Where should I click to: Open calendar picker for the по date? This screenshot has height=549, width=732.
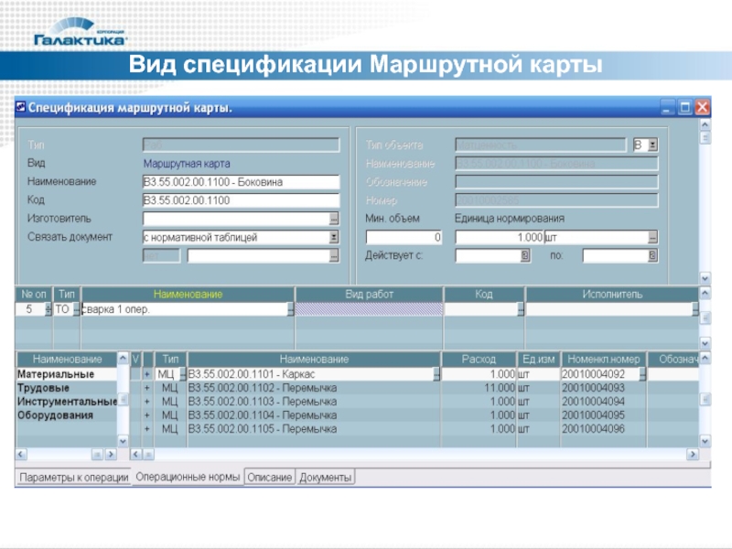(x=652, y=256)
